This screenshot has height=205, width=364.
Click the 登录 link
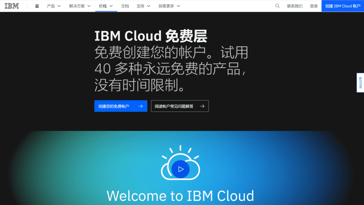pyautogui.click(x=314, y=6)
